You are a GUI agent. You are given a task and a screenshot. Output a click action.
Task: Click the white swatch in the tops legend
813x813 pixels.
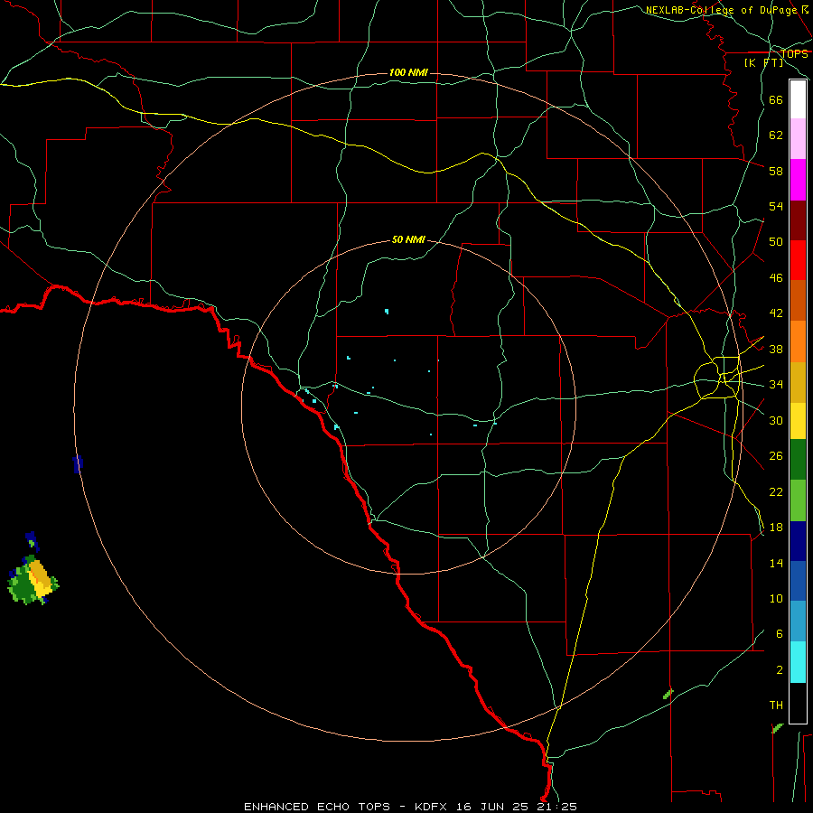(x=798, y=99)
